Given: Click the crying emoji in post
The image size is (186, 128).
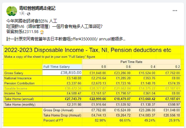Looking at the screenshot, I should coord(42,32).
